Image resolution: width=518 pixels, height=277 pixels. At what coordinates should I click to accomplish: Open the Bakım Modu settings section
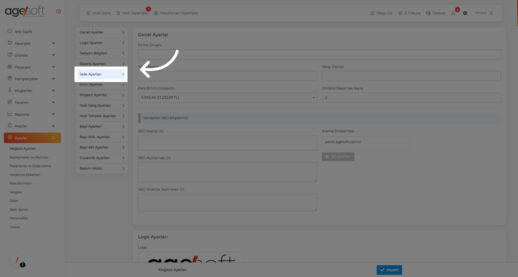click(102, 169)
